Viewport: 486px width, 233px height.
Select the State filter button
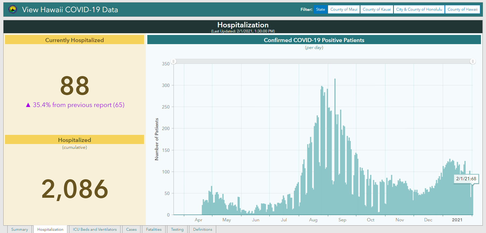tap(320, 9)
